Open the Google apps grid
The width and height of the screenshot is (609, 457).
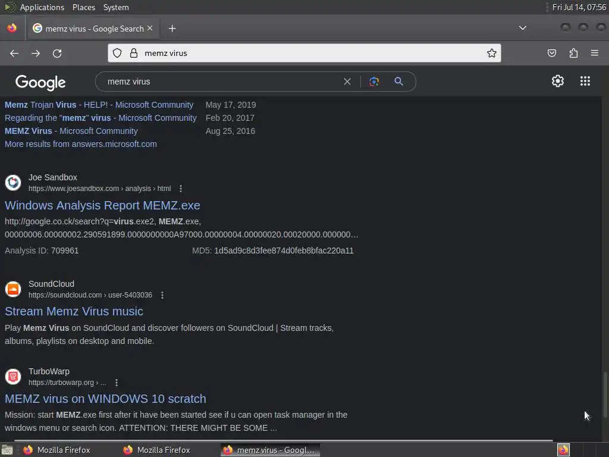[x=585, y=81]
